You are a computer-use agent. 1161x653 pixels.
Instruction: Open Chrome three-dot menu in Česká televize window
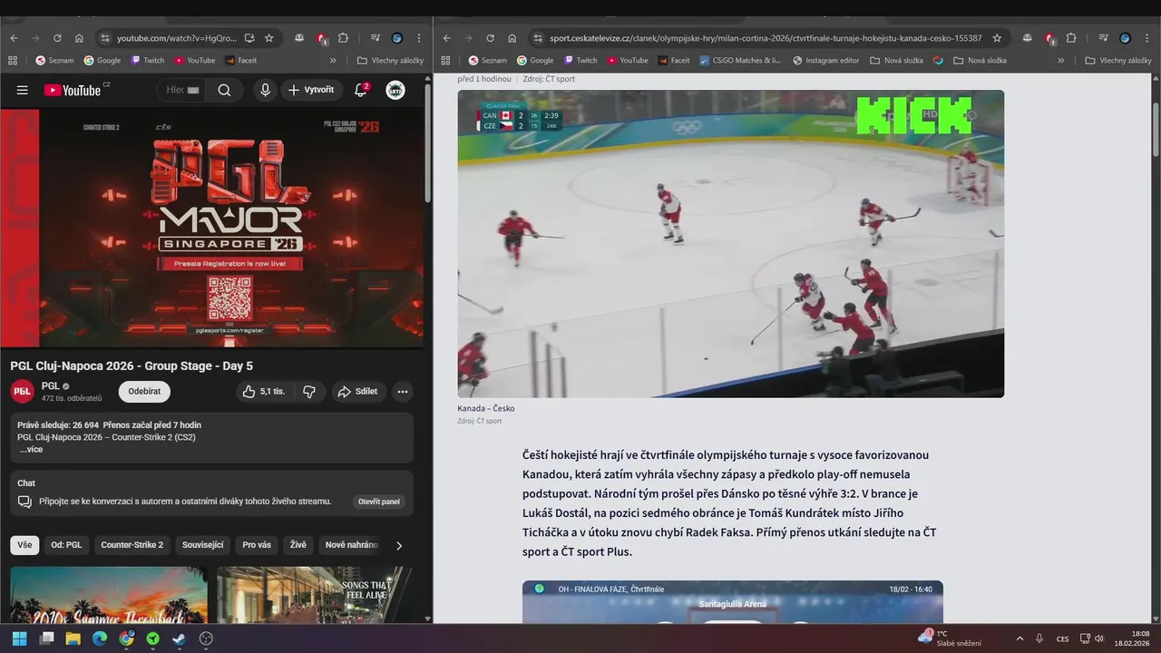coord(1146,38)
